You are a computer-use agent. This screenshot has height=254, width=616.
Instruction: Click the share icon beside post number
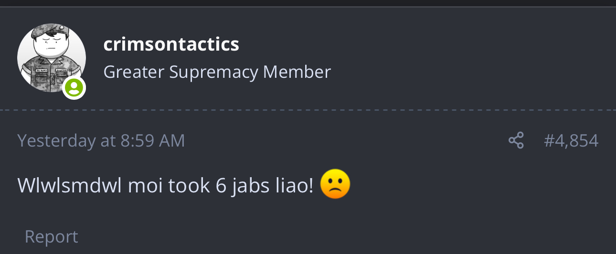pyautogui.click(x=516, y=140)
